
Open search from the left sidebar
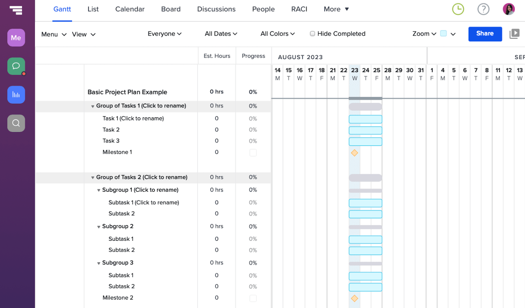[16, 123]
